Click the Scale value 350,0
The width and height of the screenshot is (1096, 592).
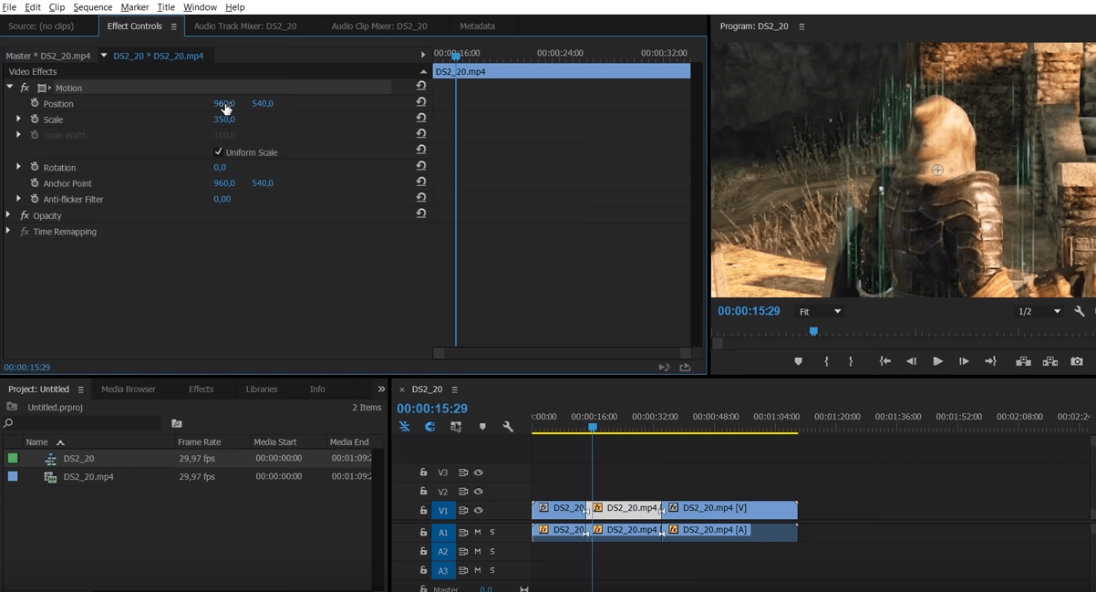pos(224,119)
